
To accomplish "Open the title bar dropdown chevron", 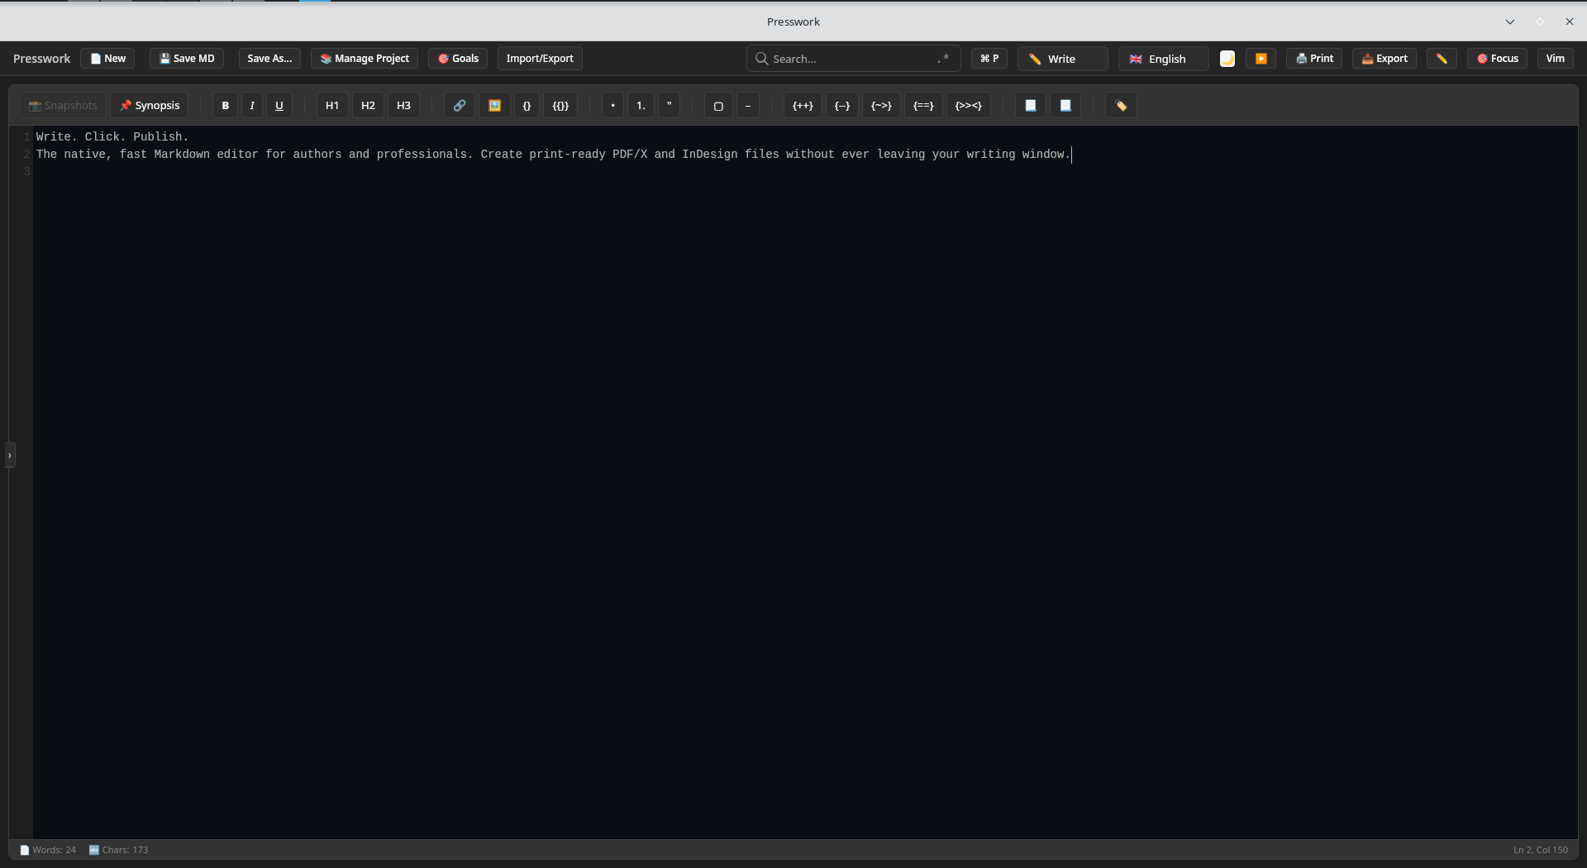I will (x=1510, y=21).
